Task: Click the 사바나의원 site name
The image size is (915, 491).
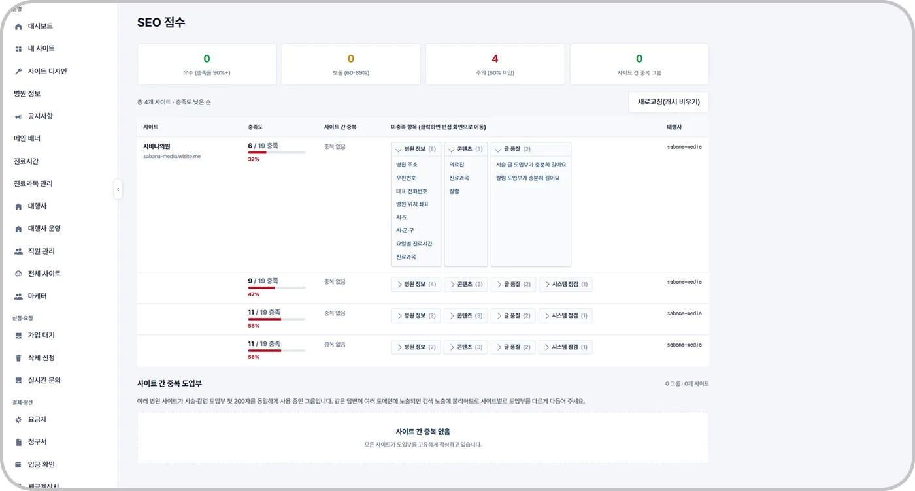Action: [x=157, y=147]
